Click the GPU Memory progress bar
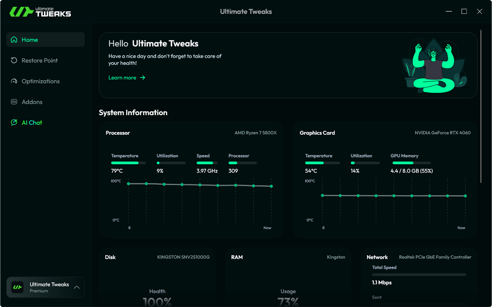The width and height of the screenshot is (492, 307). [411, 163]
